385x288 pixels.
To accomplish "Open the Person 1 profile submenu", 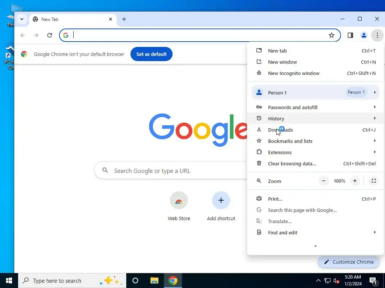I will [x=315, y=93].
